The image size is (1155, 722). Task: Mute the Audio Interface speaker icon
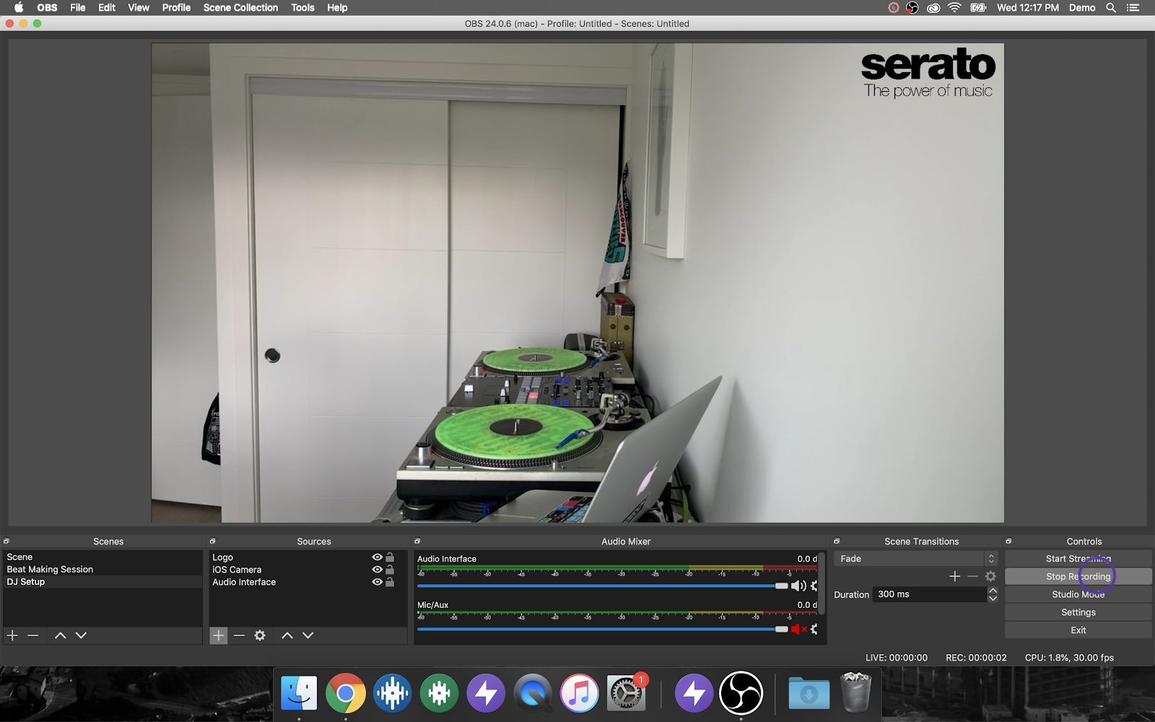pos(798,586)
